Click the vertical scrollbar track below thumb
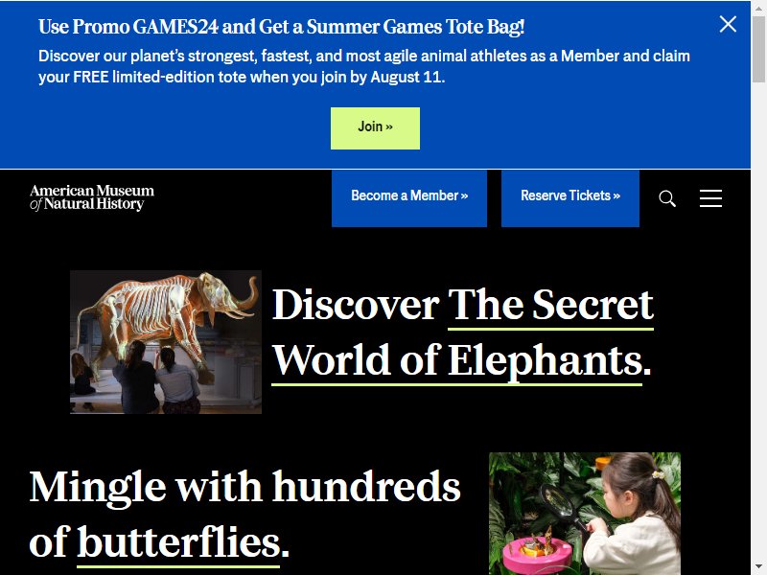 coord(758,323)
